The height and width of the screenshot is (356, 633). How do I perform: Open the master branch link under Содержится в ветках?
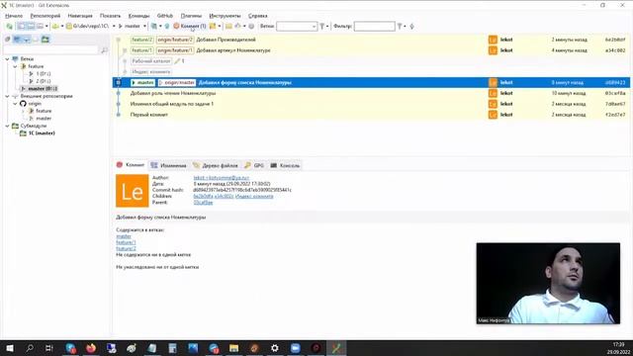click(x=124, y=236)
